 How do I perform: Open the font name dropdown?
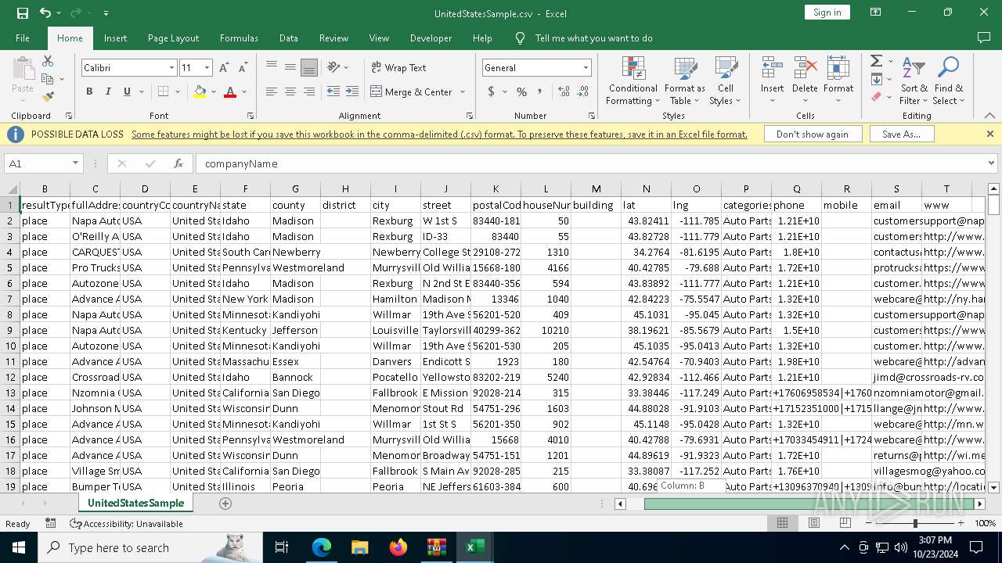coord(171,68)
